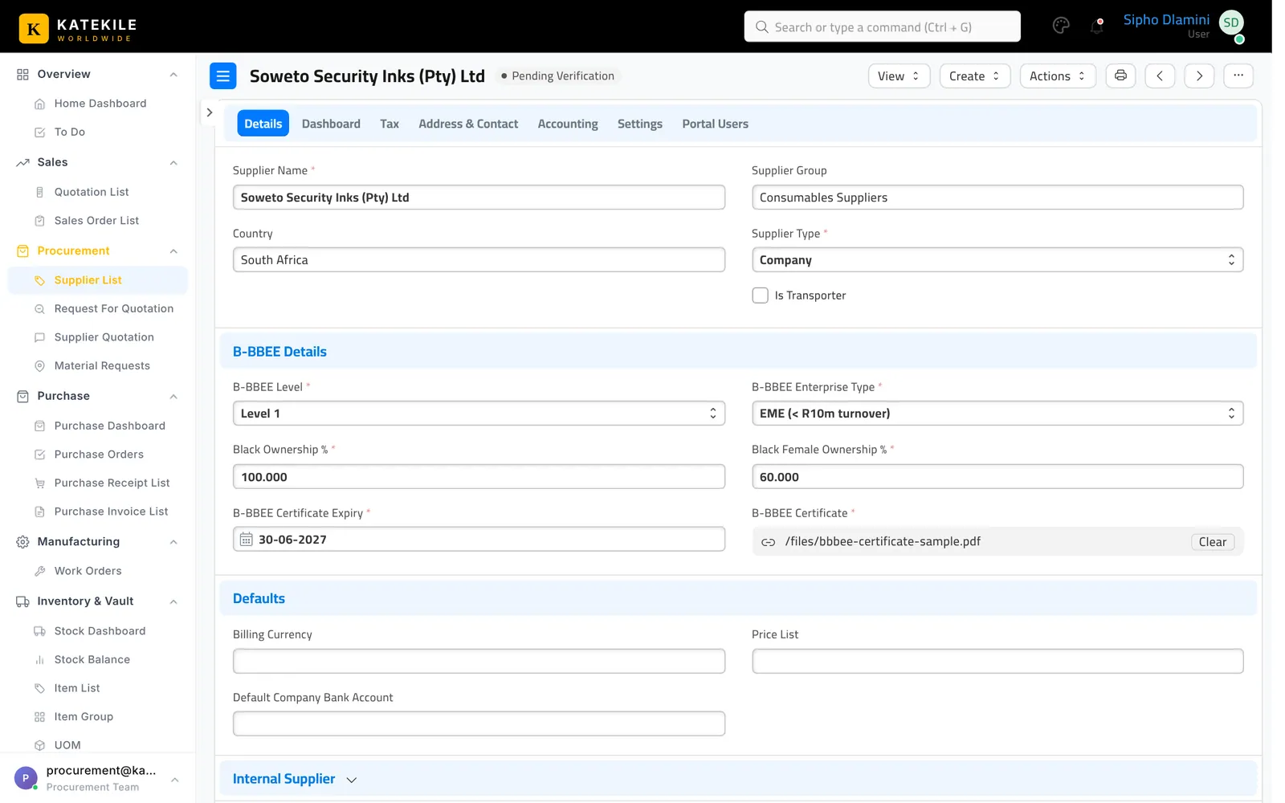Image resolution: width=1285 pixels, height=803 pixels.
Task: Collapse the Procurement sidebar group
Action: (173, 251)
